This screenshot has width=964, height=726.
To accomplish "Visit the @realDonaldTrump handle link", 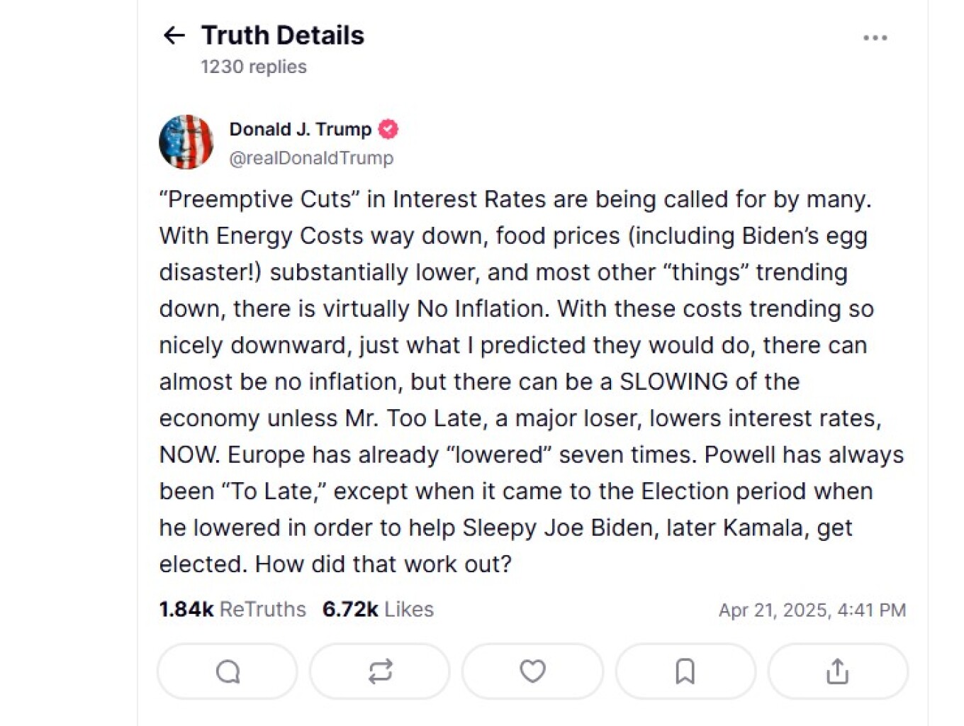I will point(311,158).
